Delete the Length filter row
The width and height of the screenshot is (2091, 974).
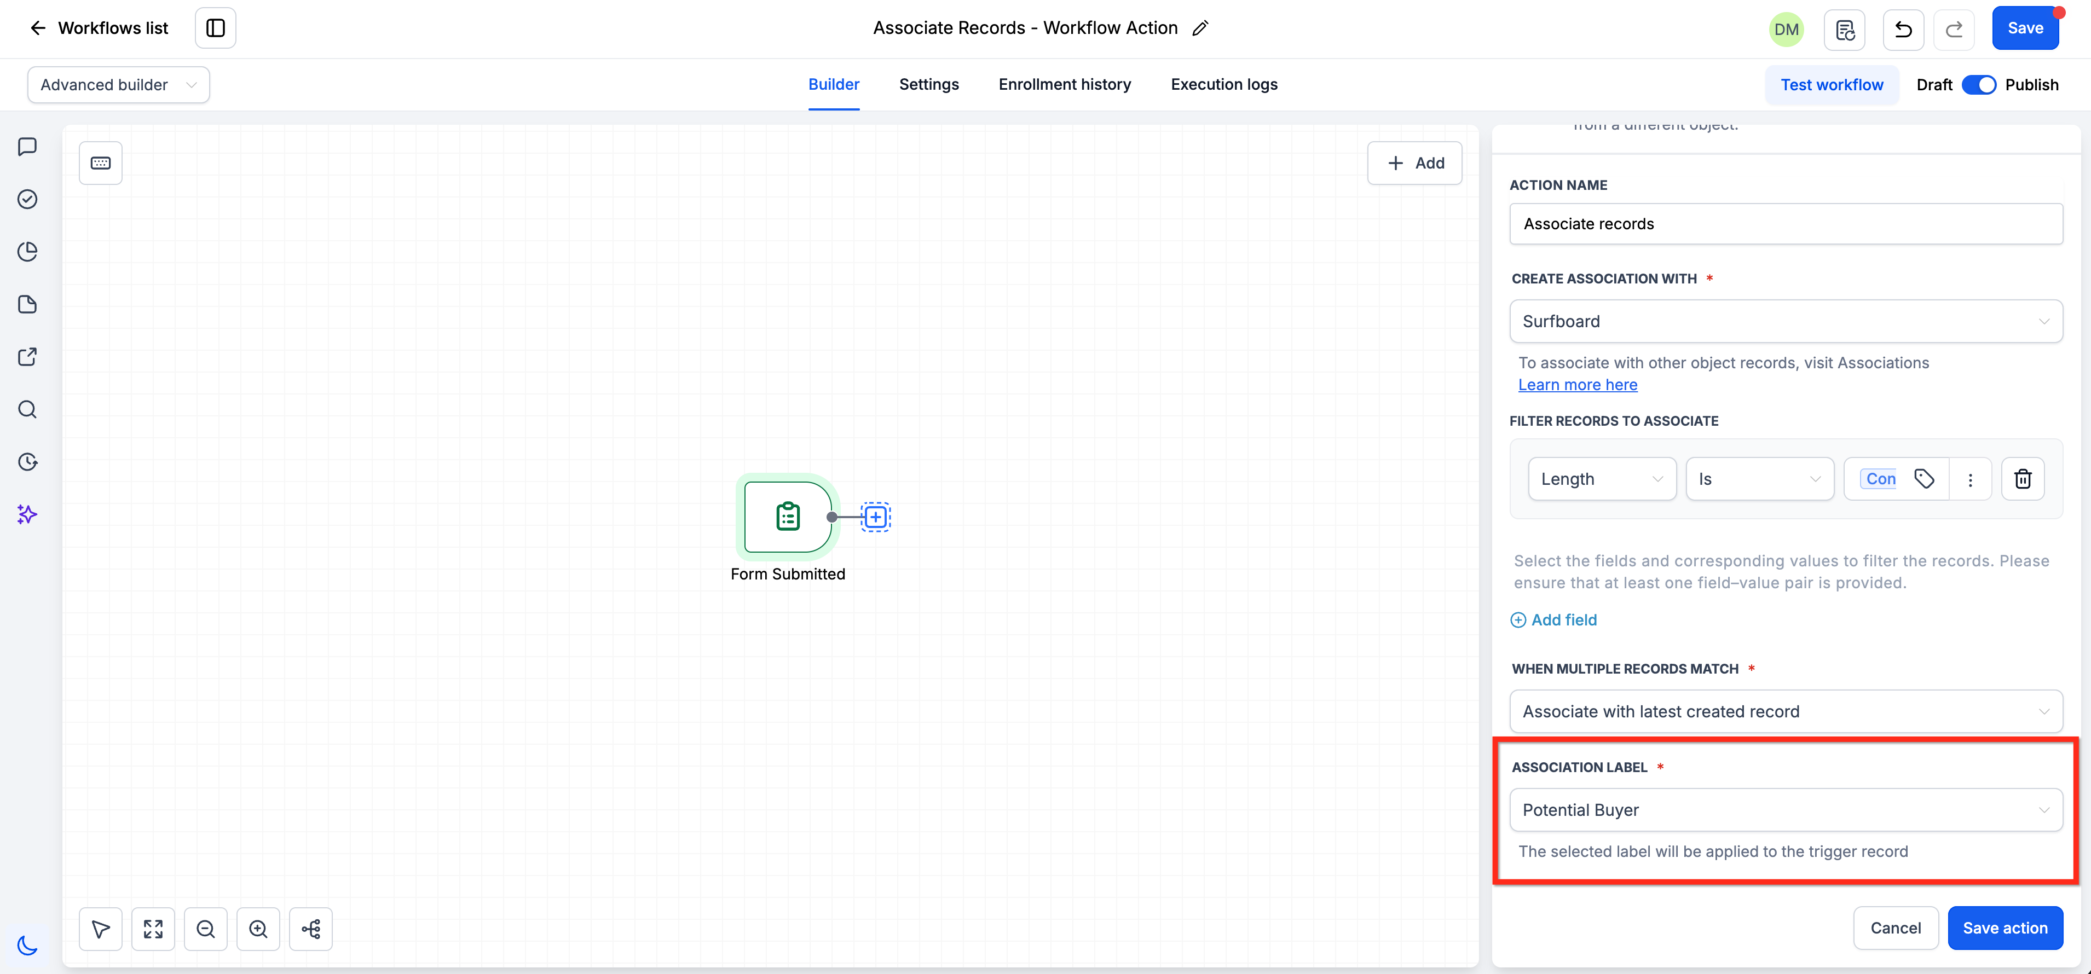coord(2022,479)
